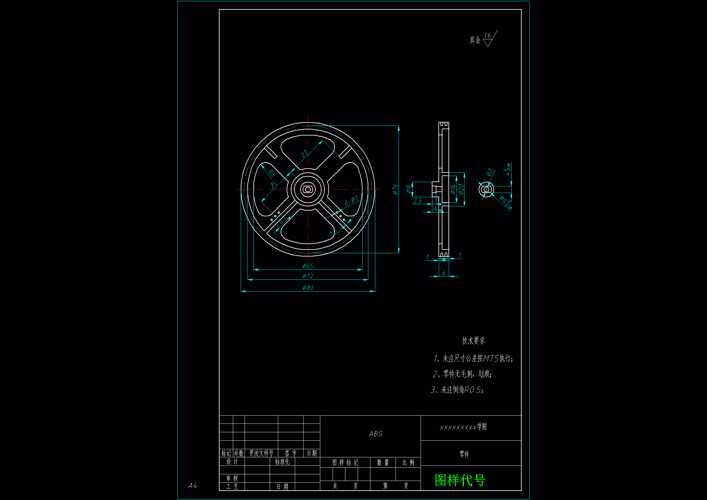Click the Ø80 diameter dimension text

tap(308, 288)
